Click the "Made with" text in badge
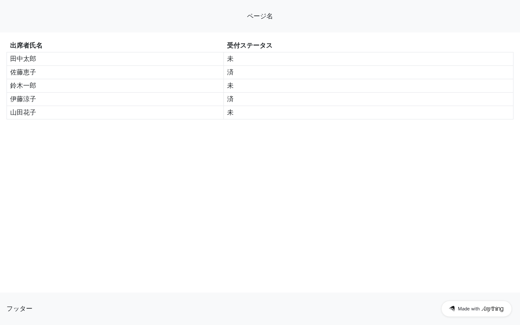Screen dimensions: 520x325 pyautogui.click(x=469, y=309)
